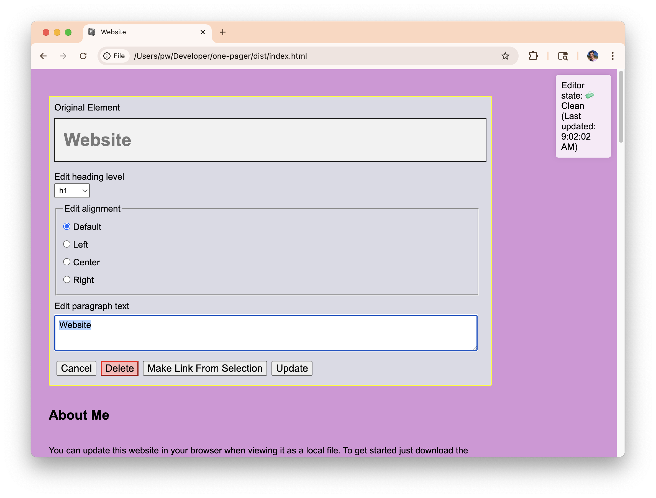Click the side panel search icon
Image resolution: width=656 pixels, height=498 pixels.
coord(563,56)
